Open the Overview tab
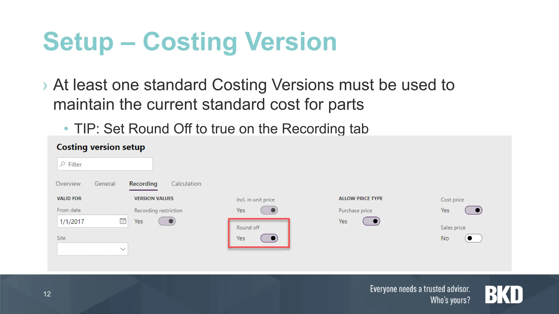Image resolution: width=559 pixels, height=314 pixels. pyautogui.click(x=68, y=184)
